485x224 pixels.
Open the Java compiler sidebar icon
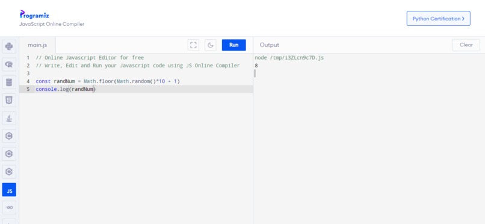point(9,118)
